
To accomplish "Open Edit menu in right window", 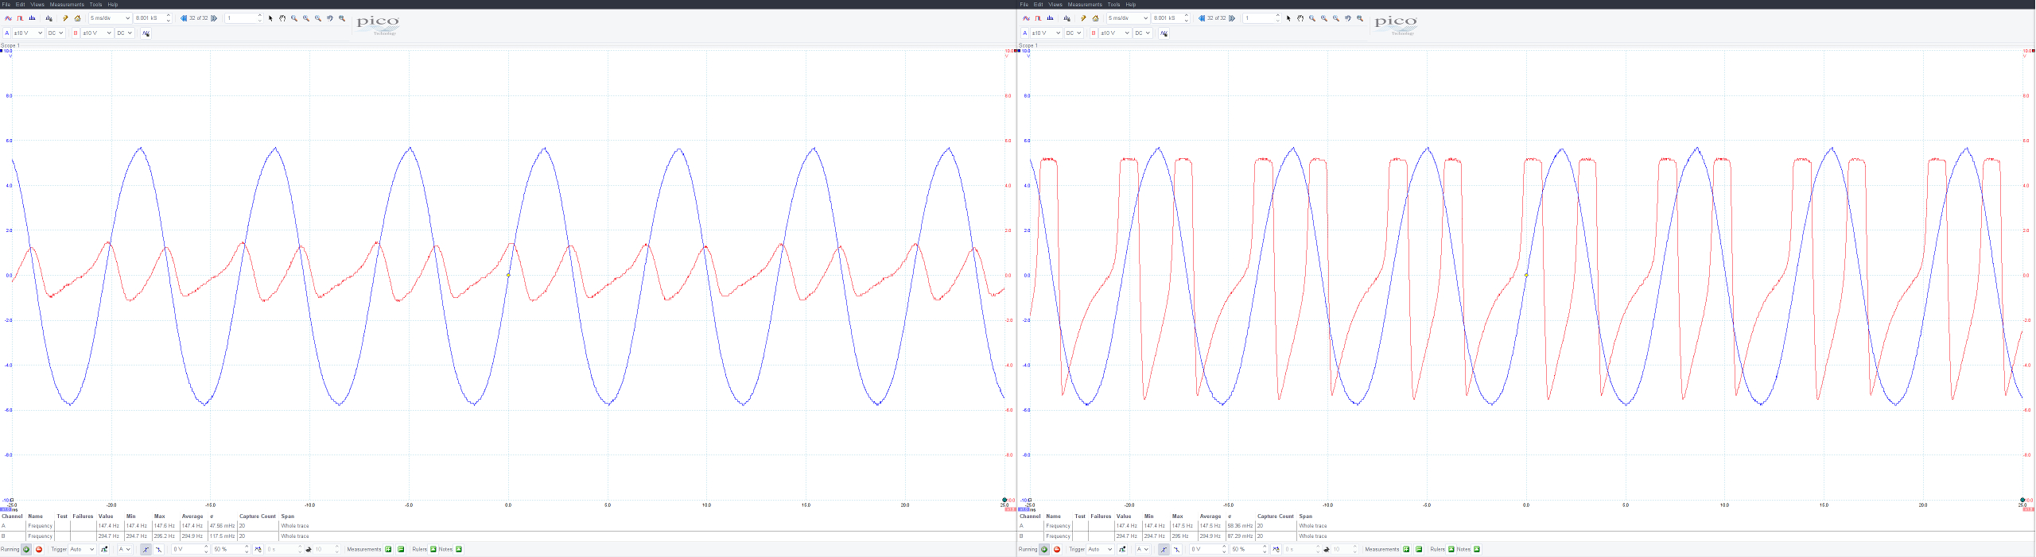I will (x=1038, y=4).
